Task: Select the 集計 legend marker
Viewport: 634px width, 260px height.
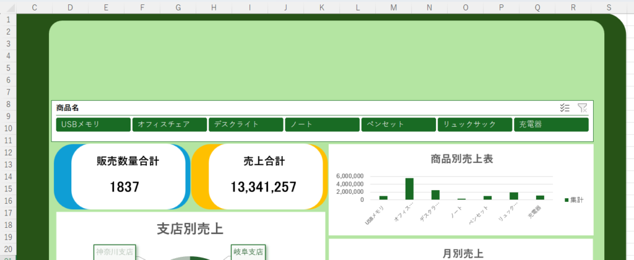Action: (x=567, y=200)
